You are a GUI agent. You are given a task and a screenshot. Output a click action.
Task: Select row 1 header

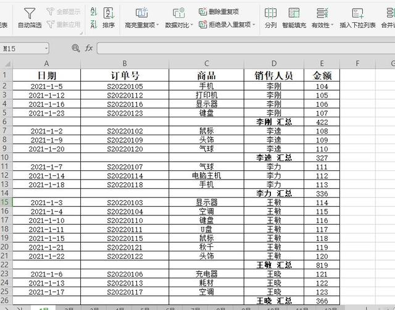point(6,75)
